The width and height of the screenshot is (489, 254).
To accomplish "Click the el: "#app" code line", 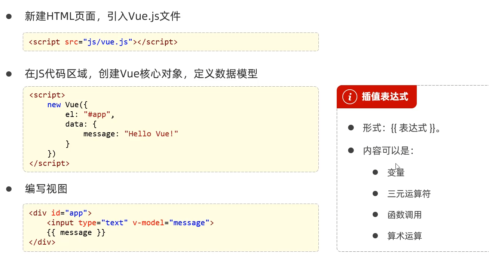I will (x=90, y=115).
